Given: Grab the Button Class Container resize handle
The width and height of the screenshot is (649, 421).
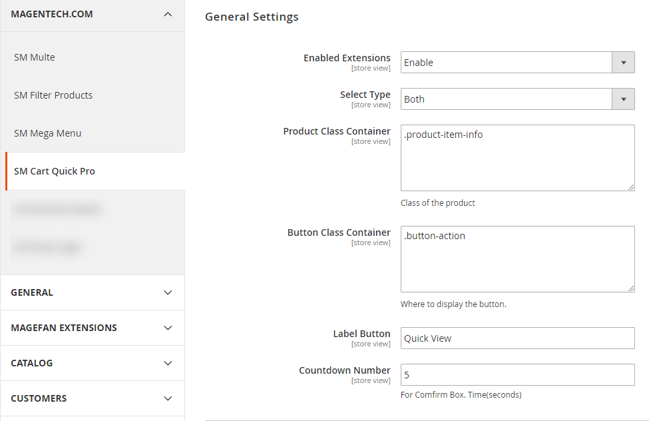Looking at the screenshot, I should pyautogui.click(x=630, y=288).
